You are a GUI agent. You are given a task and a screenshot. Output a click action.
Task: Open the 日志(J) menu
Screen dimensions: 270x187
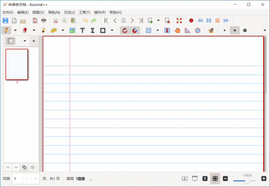(70, 12)
